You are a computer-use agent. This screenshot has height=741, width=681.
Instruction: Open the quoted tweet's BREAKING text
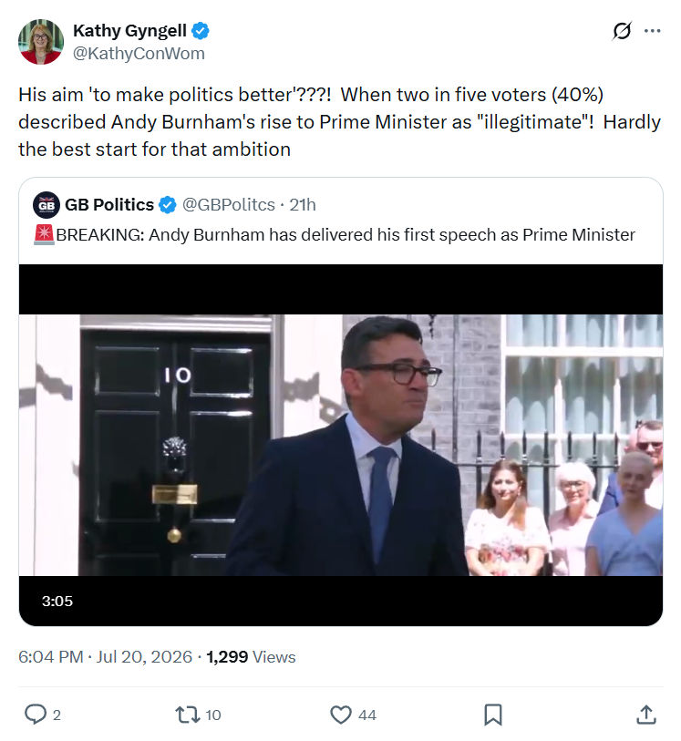tap(335, 235)
